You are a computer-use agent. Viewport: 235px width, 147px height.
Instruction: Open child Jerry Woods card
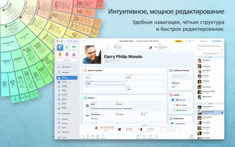point(149,130)
